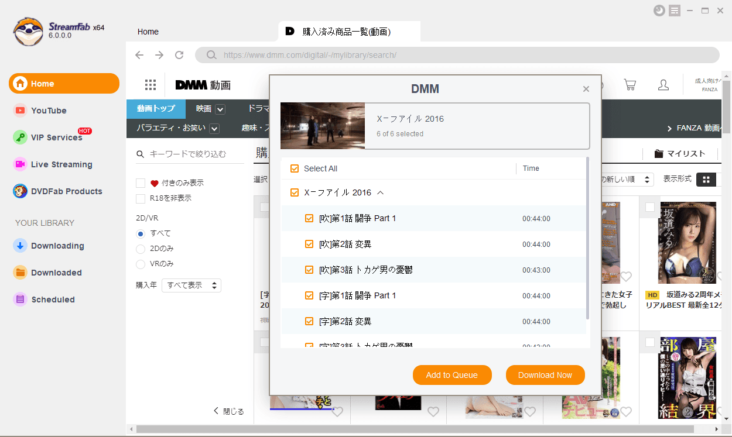Click the Time column header
This screenshot has width=732, height=437.
(x=531, y=168)
